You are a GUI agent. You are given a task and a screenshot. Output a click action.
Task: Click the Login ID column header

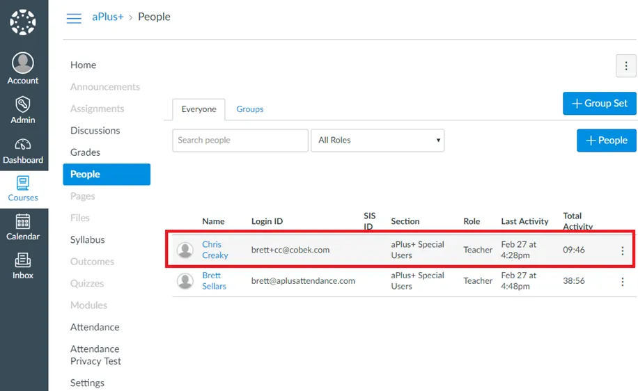pyautogui.click(x=267, y=221)
